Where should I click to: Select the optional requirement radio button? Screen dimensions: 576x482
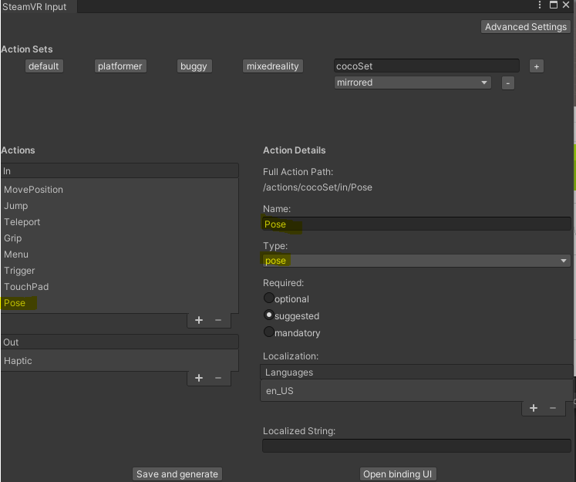pyautogui.click(x=269, y=298)
